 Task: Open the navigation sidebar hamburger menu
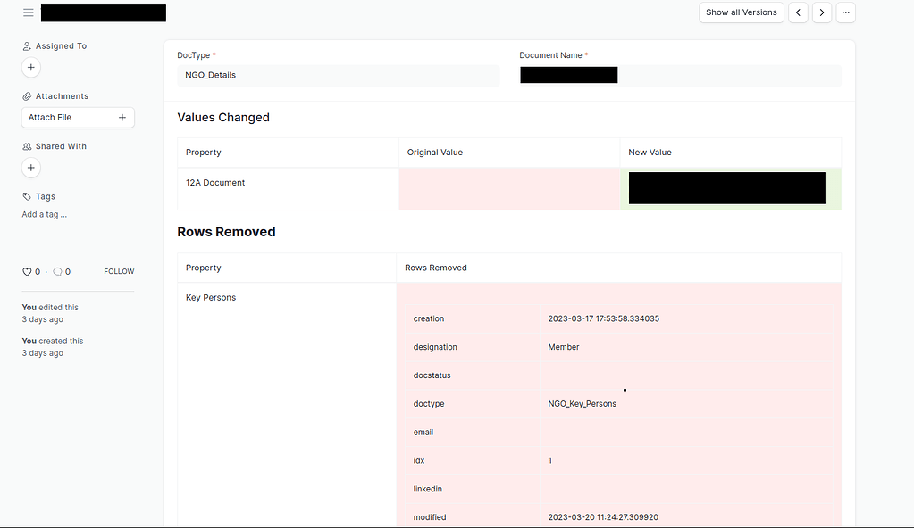[x=28, y=12]
